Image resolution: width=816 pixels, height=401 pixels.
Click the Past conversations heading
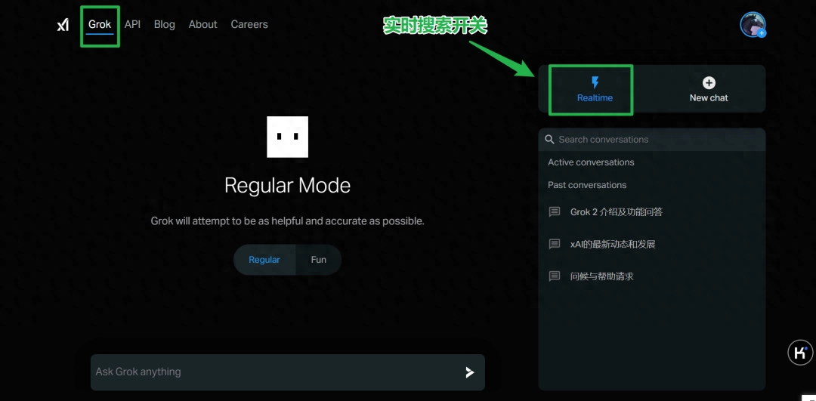[587, 185]
